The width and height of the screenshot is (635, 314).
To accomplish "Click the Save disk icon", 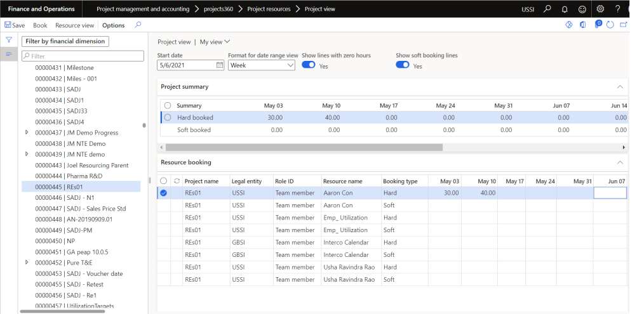I will (8, 25).
